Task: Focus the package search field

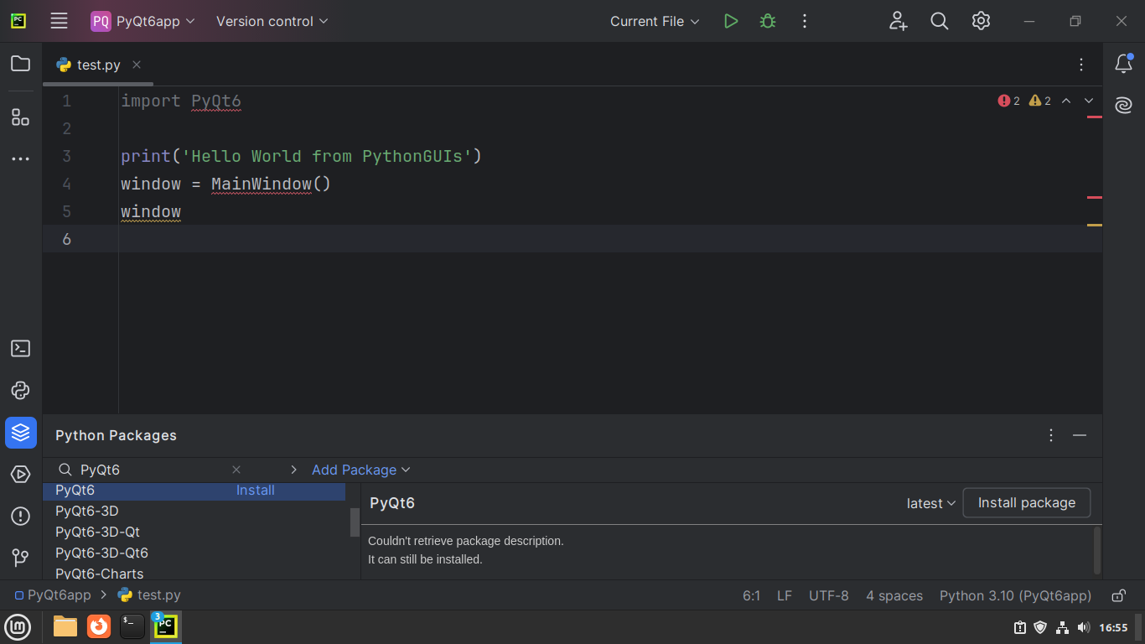Action: [x=151, y=470]
